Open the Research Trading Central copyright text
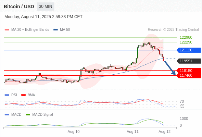Image resolution: width=202 pixels, height=137 pixels. [x=173, y=30]
